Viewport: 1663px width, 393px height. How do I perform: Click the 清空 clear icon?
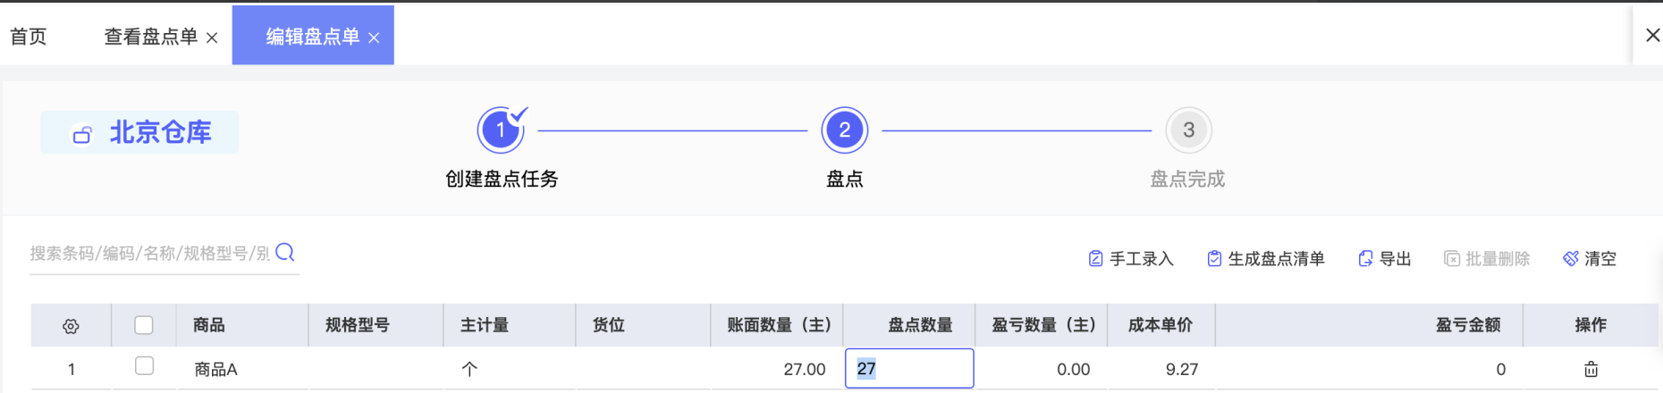coord(1570,259)
